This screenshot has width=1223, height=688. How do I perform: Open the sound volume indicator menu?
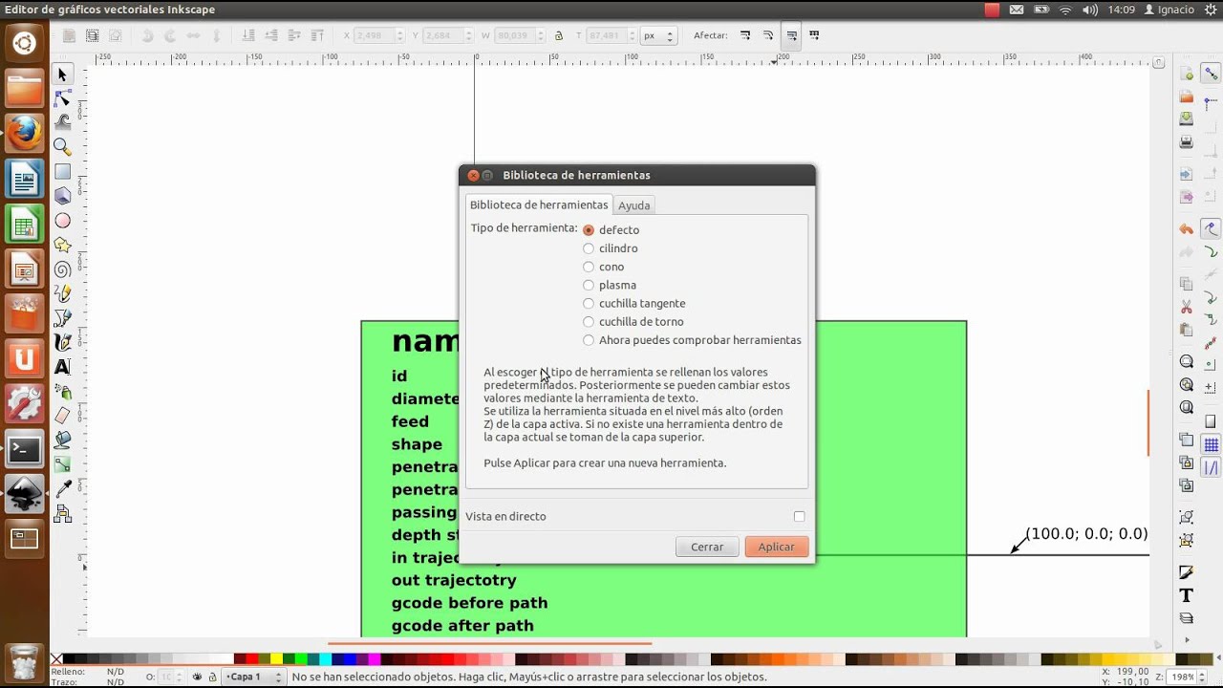[x=1089, y=10]
